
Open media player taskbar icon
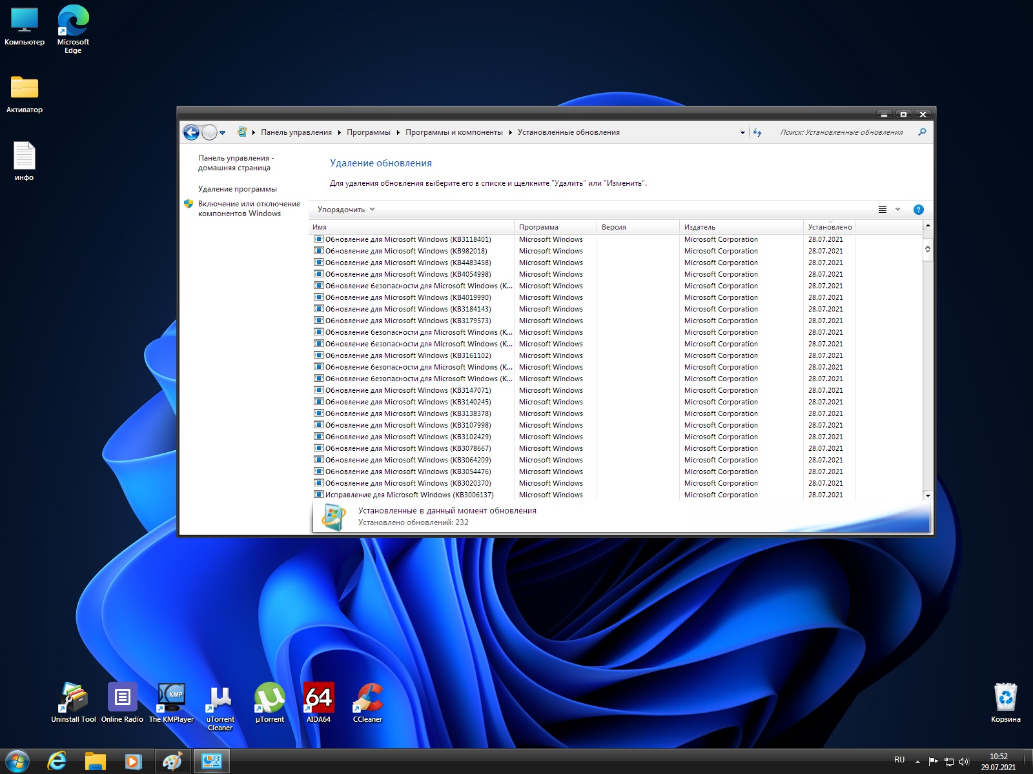pyautogui.click(x=133, y=762)
